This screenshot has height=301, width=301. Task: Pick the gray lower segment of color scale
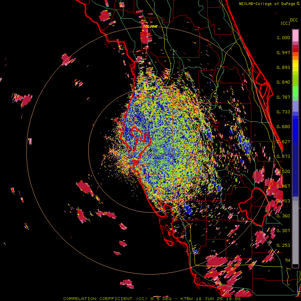point(295,232)
